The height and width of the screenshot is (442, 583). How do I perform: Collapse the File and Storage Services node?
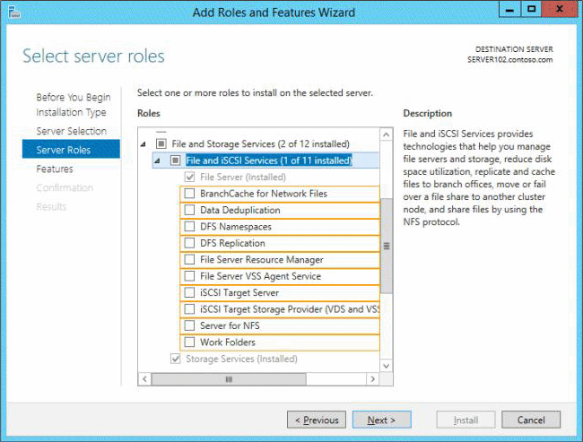coord(144,144)
